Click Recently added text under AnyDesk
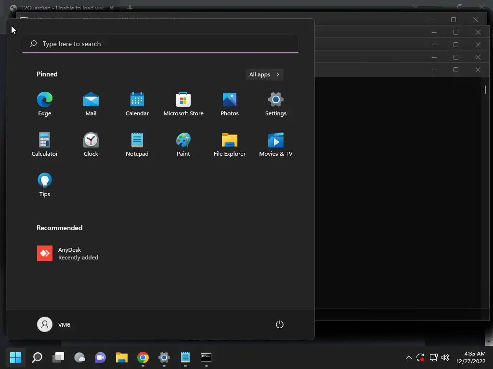This screenshot has width=493, height=369. click(78, 258)
